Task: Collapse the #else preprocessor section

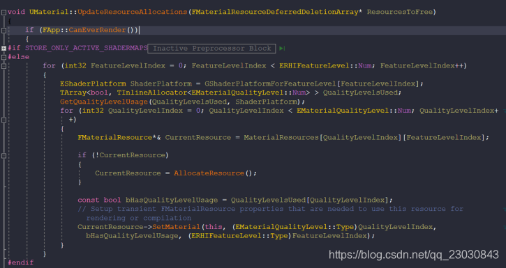Action: click(x=3, y=57)
